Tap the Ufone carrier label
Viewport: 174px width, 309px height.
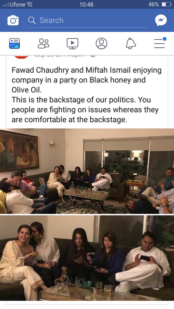click(x=18, y=4)
